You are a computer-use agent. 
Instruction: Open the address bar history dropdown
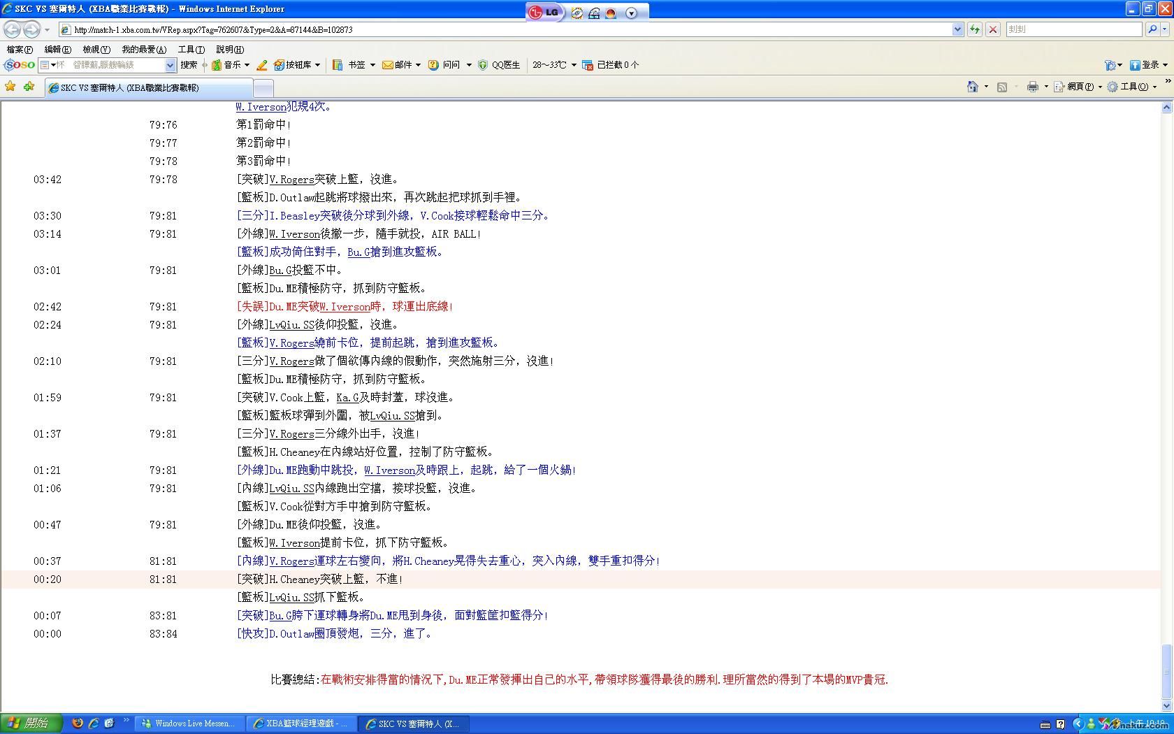pyautogui.click(x=957, y=29)
